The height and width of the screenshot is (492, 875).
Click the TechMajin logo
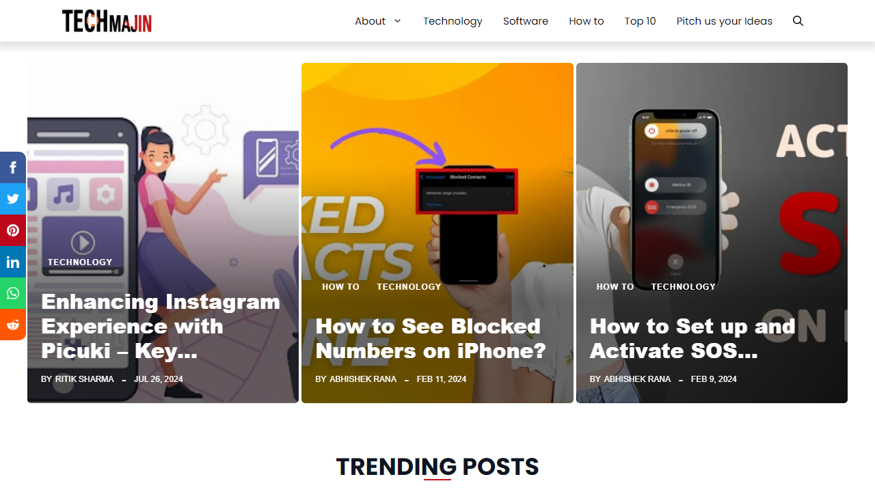coord(107,21)
